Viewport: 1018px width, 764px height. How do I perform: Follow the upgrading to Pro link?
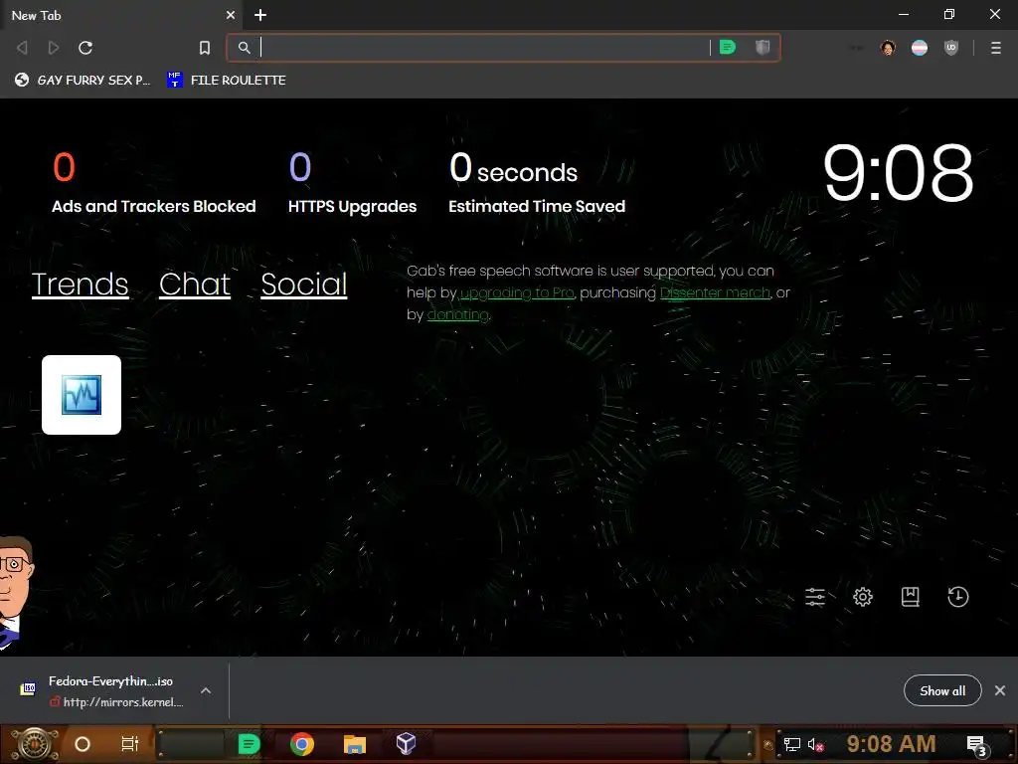tap(517, 293)
